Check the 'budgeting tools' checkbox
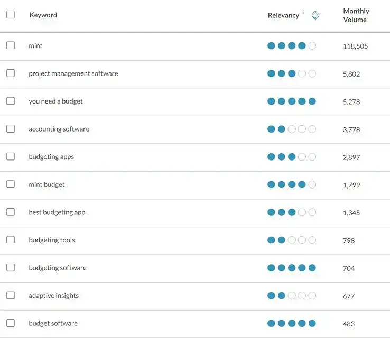 (11, 240)
